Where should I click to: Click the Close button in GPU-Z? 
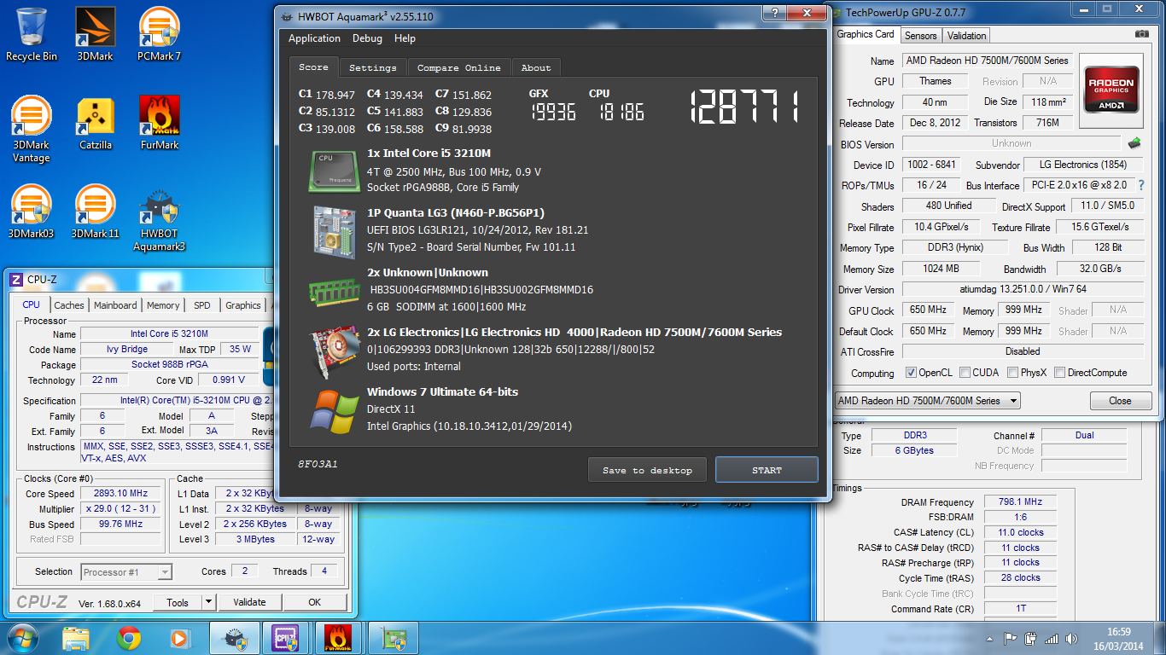tap(1120, 401)
